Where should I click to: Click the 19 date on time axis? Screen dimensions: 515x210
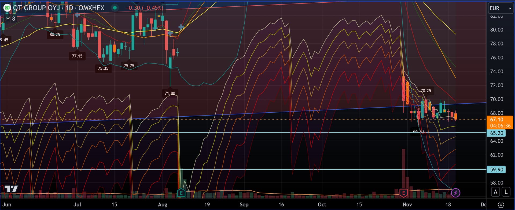pyautogui.click(x=207, y=205)
